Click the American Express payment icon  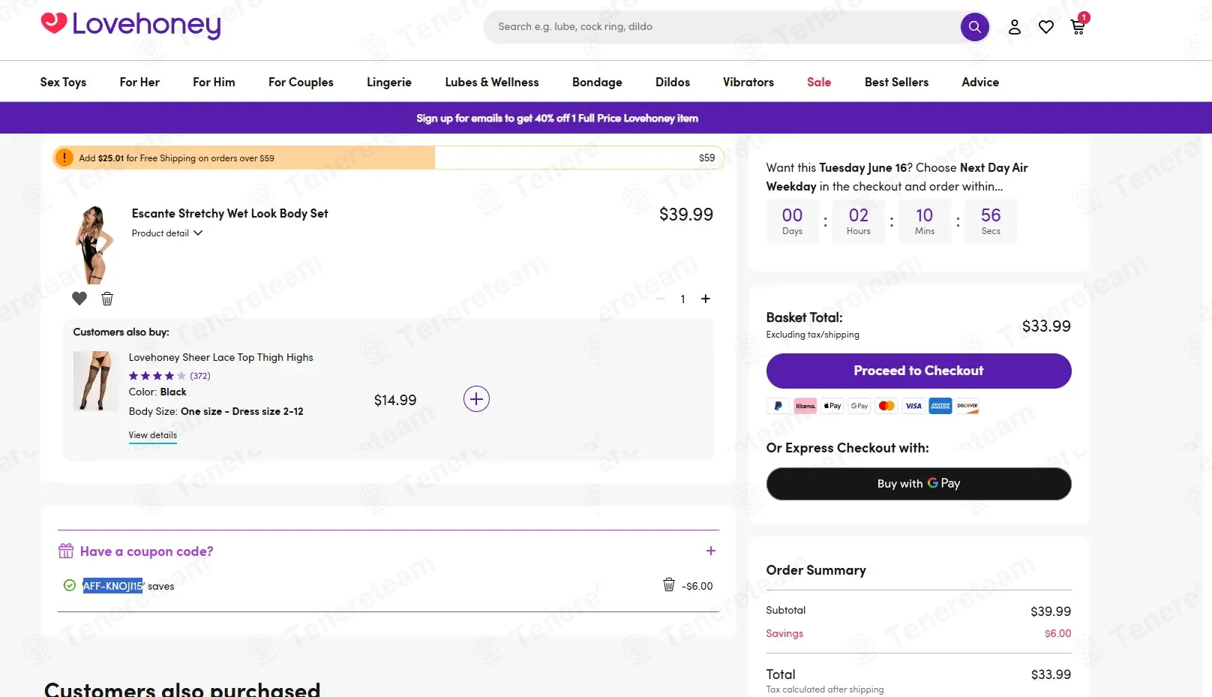point(940,406)
